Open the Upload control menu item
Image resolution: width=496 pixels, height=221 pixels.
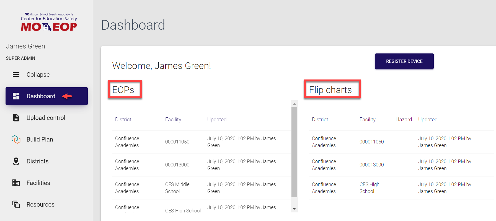(x=46, y=118)
